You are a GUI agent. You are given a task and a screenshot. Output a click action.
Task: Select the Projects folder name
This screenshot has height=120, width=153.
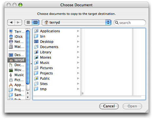[x=46, y=73]
